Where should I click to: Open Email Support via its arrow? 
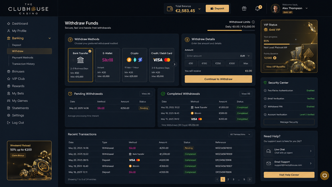click(311, 164)
